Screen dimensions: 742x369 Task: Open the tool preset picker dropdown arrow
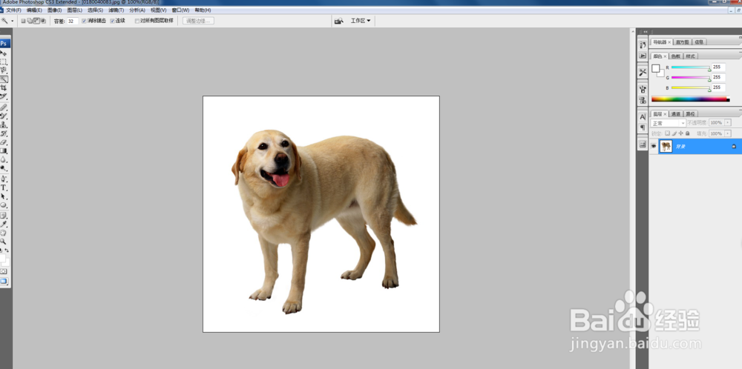tap(13, 21)
